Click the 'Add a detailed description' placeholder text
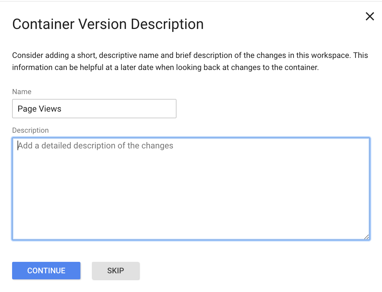Viewport: 382px width, 292px height. [95, 146]
